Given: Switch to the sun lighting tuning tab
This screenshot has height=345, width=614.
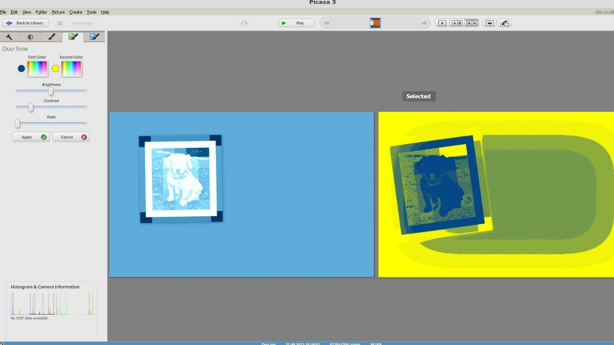Looking at the screenshot, I should click(x=30, y=37).
